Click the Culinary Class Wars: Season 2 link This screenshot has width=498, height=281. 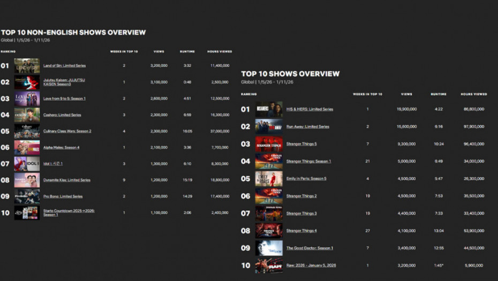point(67,131)
